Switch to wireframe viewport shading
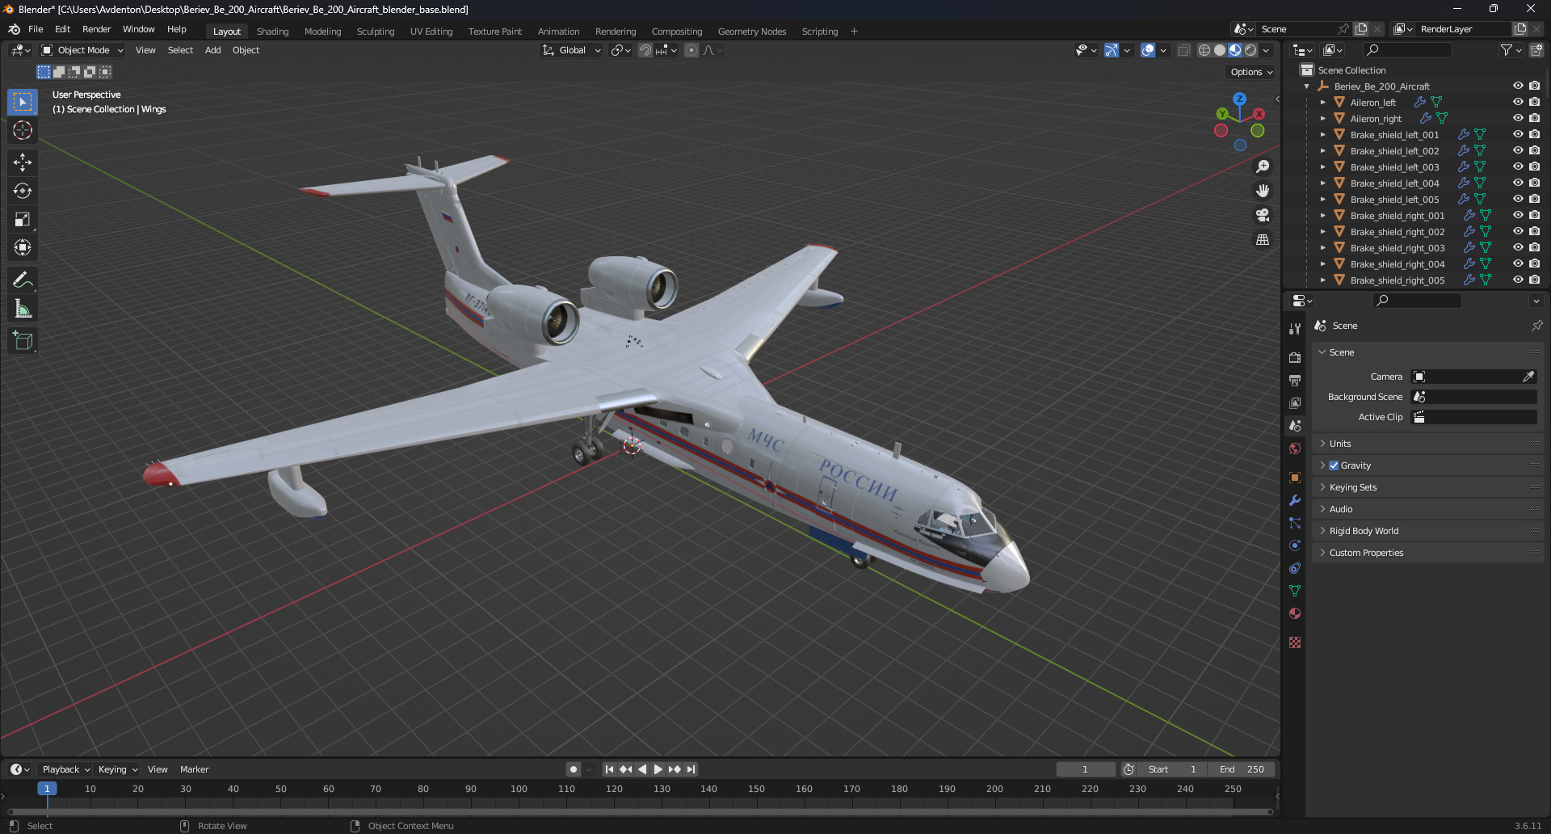 click(x=1204, y=50)
